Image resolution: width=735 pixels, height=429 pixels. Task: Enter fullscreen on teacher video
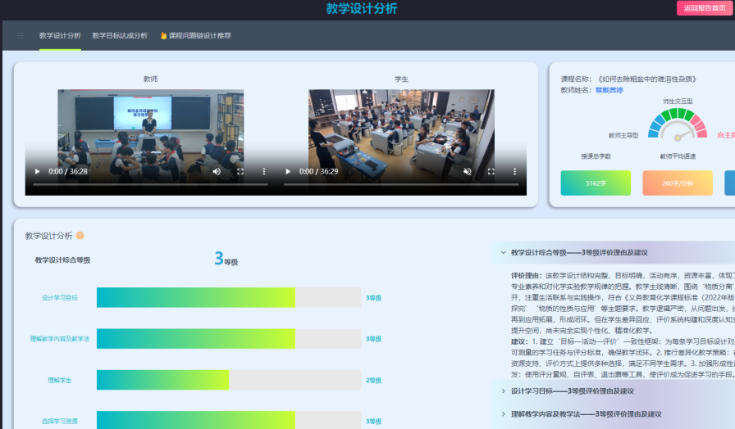(x=240, y=172)
